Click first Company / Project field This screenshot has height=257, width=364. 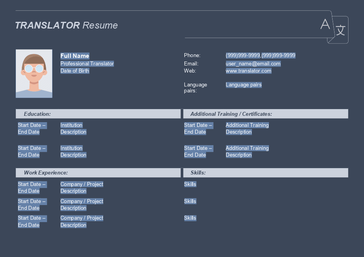click(x=82, y=184)
